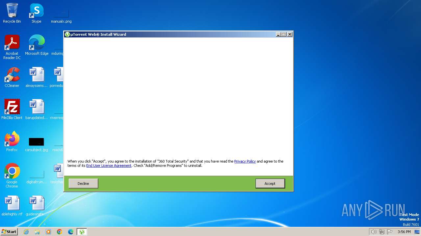This screenshot has width=421, height=236.
Task: Launch Edge from the taskbar
Action: coord(71,232)
